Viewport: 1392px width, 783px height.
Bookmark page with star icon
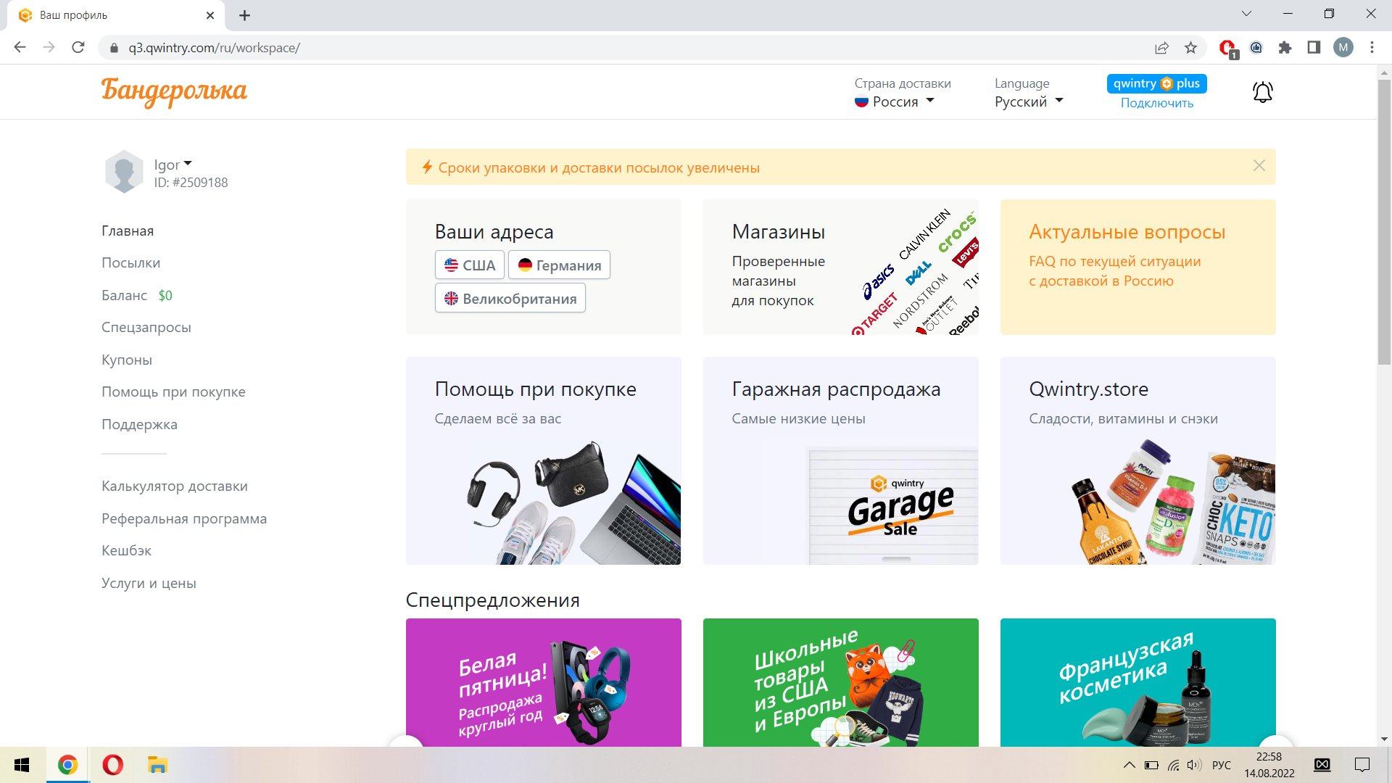1190,48
